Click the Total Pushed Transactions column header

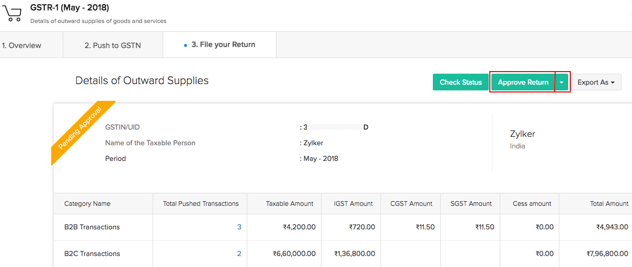[201, 204]
